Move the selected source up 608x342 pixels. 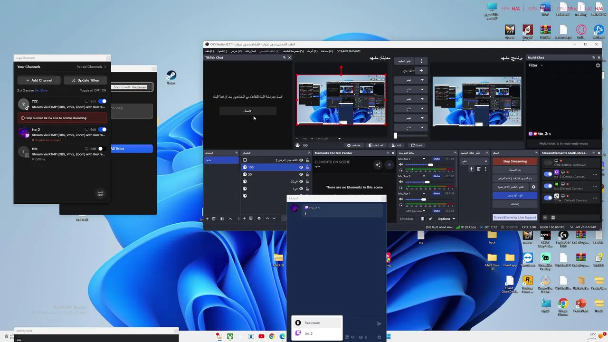click(x=267, y=218)
